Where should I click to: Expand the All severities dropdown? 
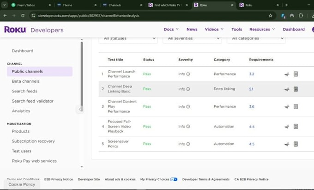192,39
